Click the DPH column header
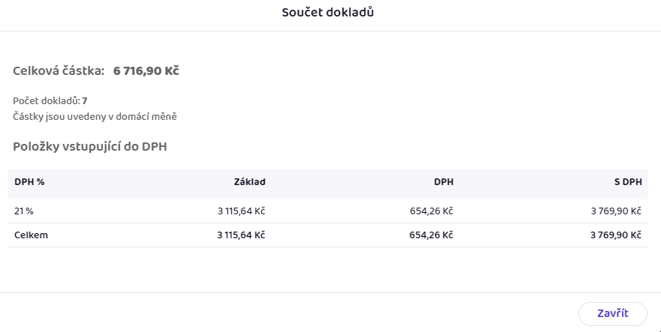This screenshot has height=332, width=661. coord(443,182)
